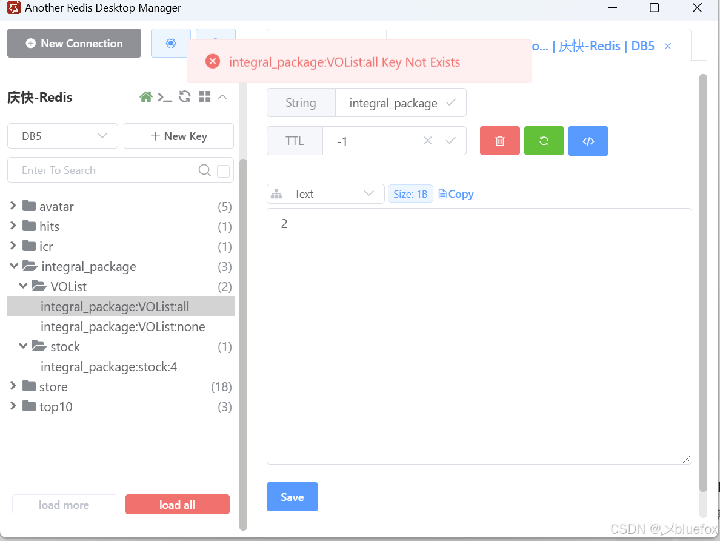Screen dimensions: 720x541
Task: Click the Size: 1B tag
Action: [x=410, y=194]
